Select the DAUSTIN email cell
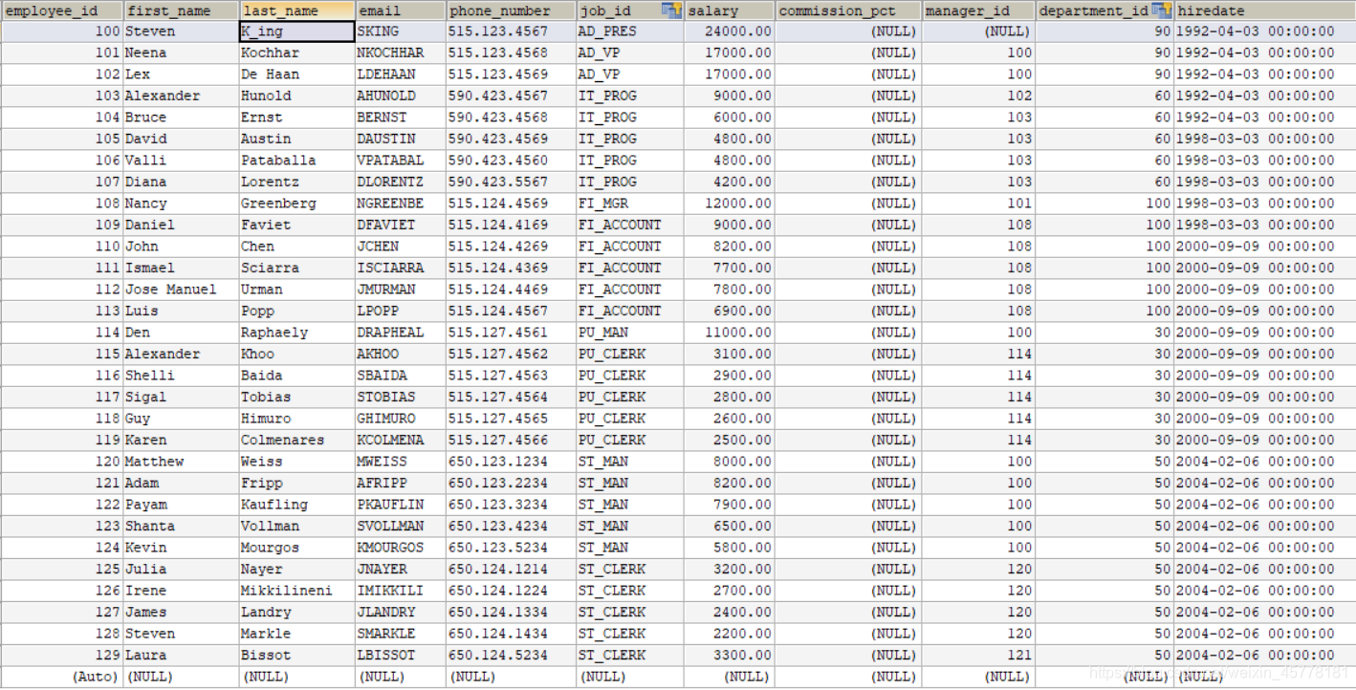 pyautogui.click(x=401, y=139)
